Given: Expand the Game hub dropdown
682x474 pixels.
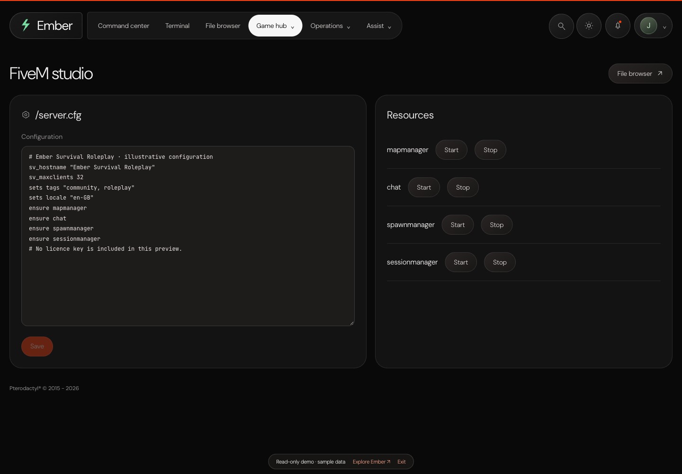Looking at the screenshot, I should (275, 26).
